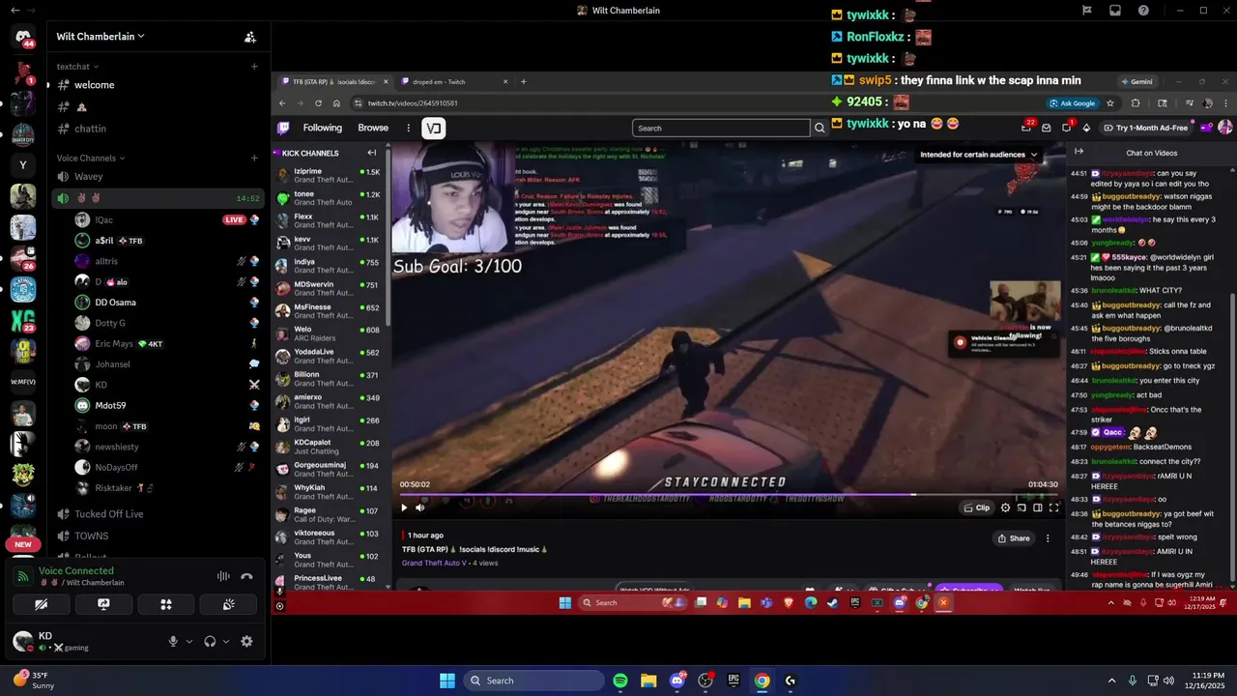
Task: Mute the Twitch video volume
Action: (x=419, y=507)
